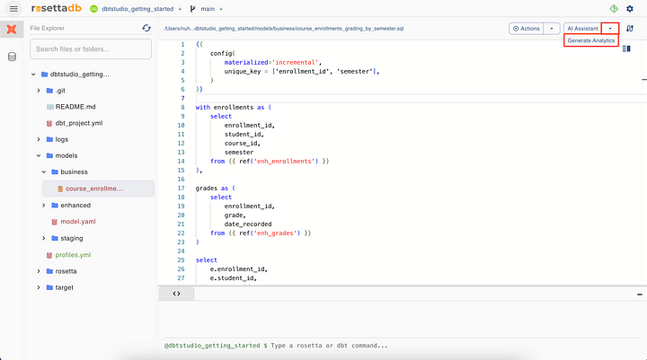Minimize the terminal panel
This screenshot has height=360, width=647.
coord(640,294)
